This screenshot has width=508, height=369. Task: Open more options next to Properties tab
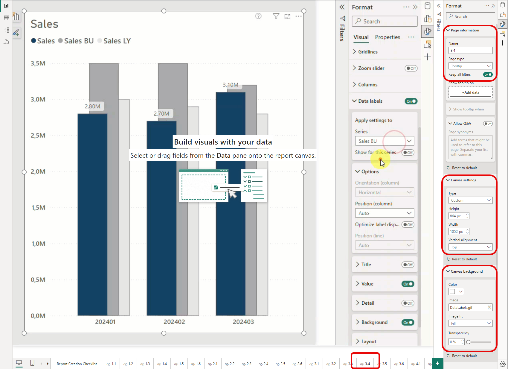[x=411, y=37]
